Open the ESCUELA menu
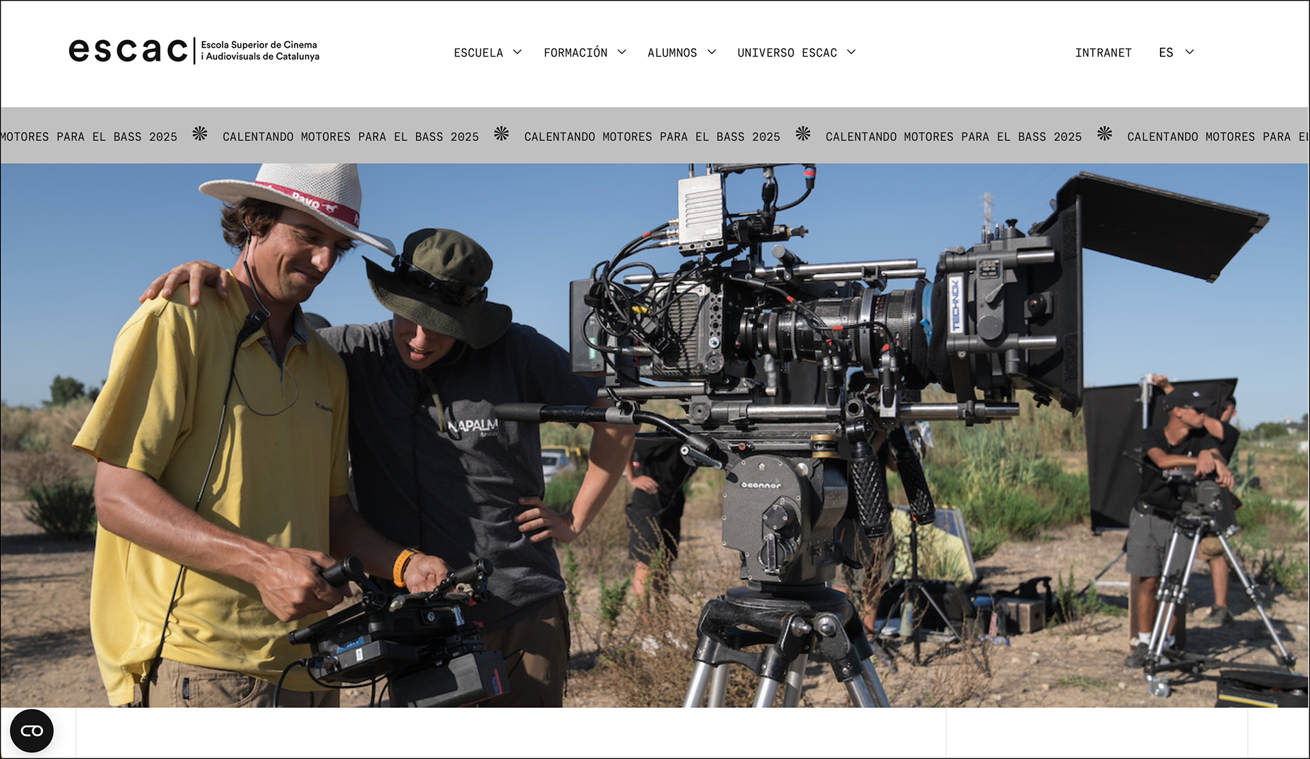 478,53
